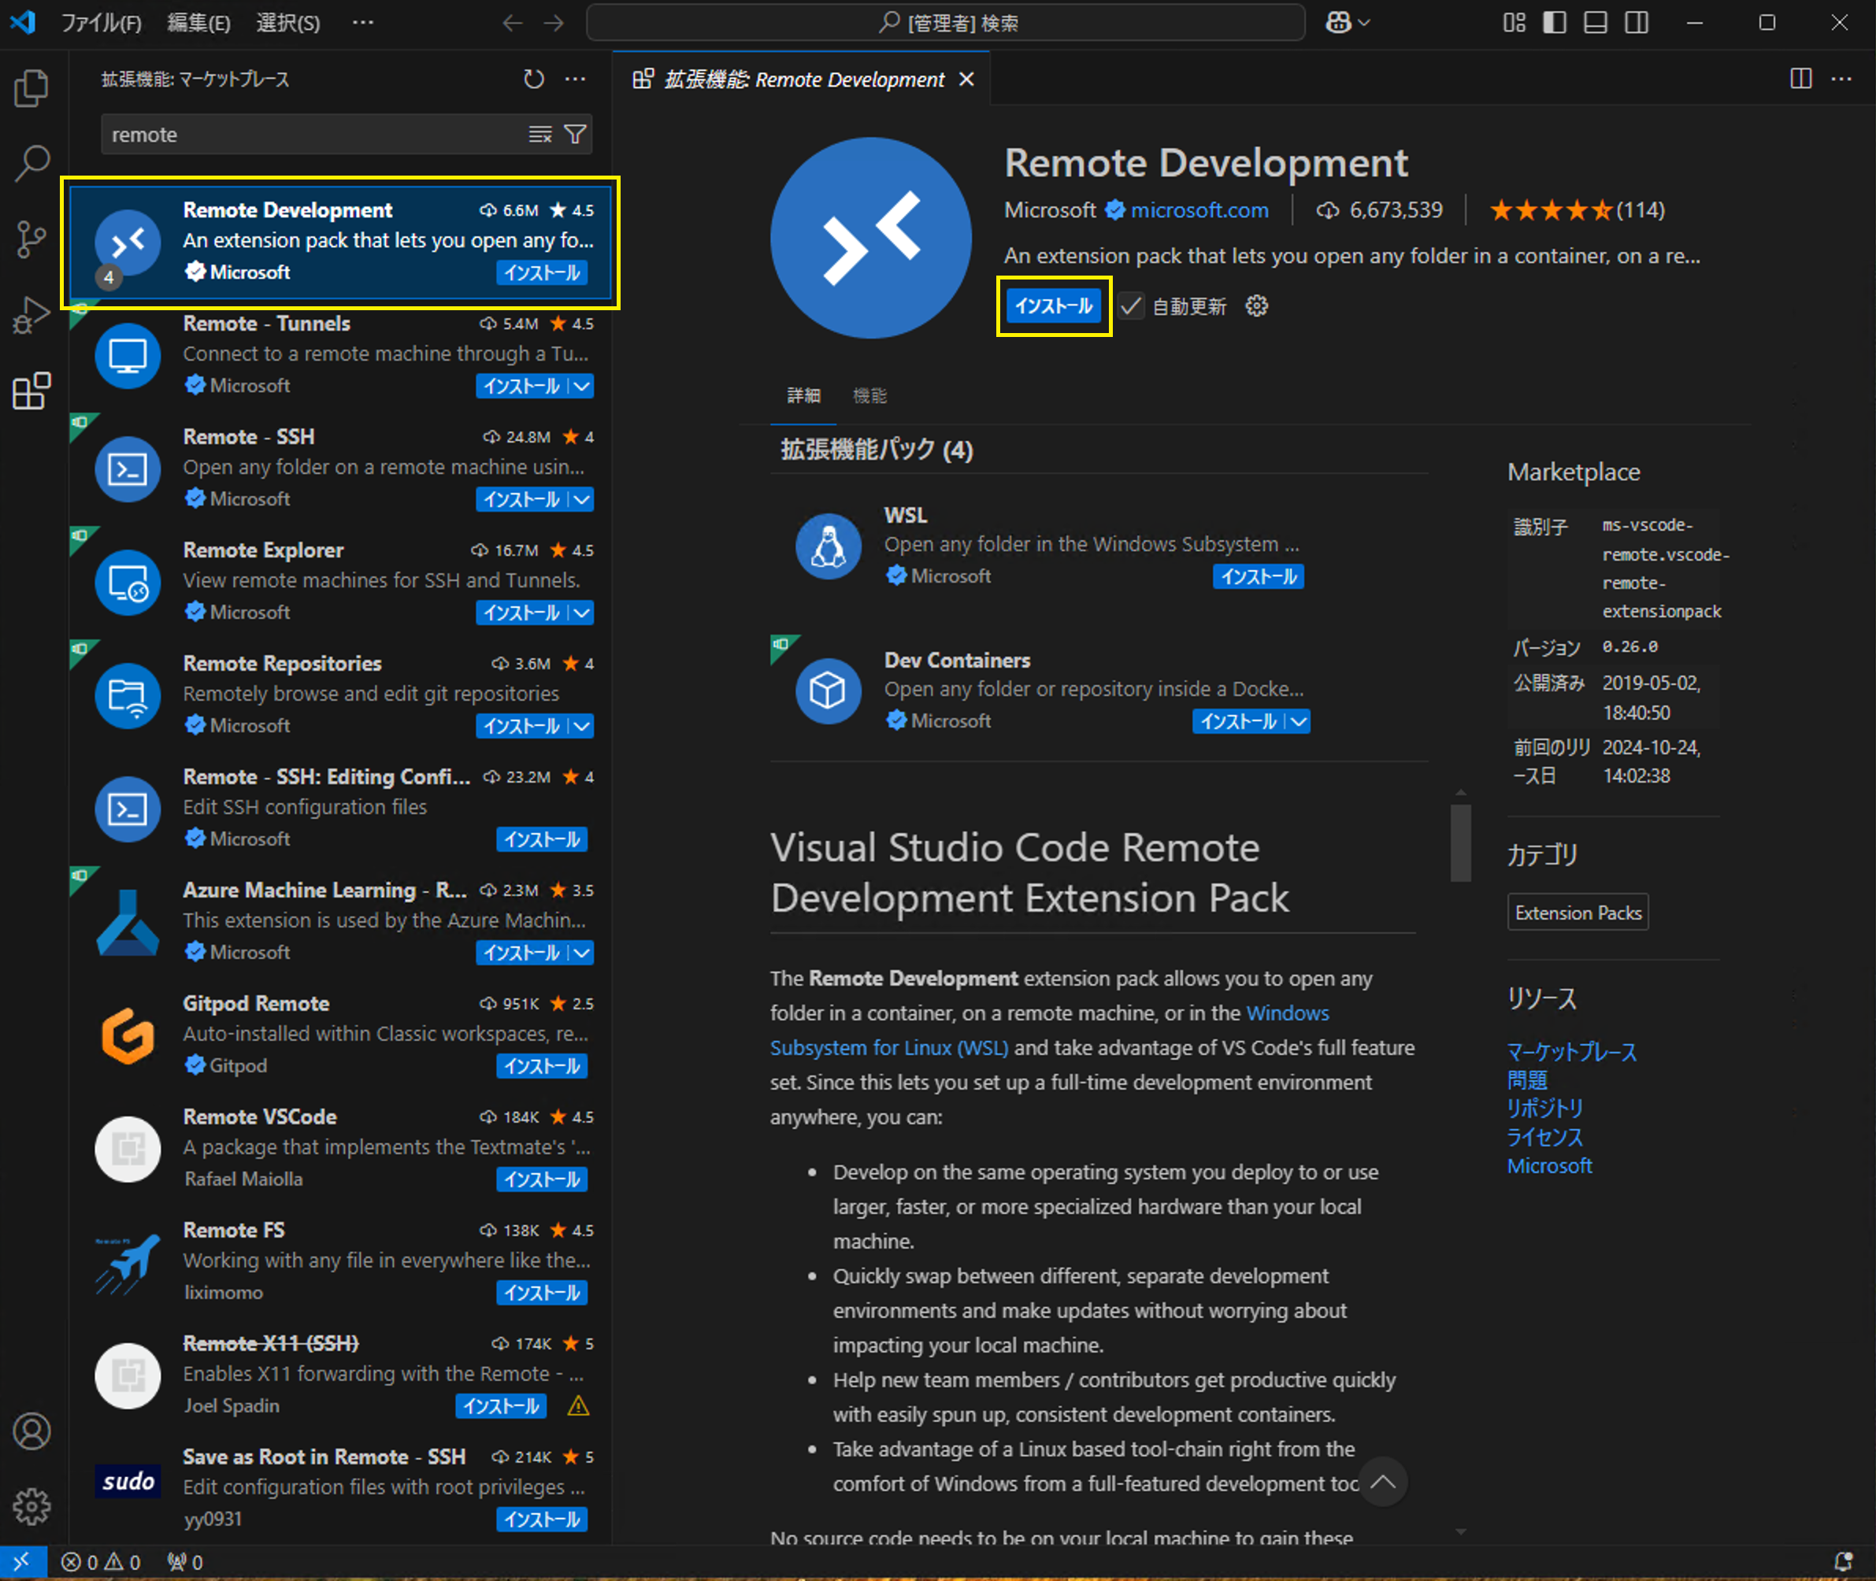Screen dimensions: 1876x1581
Task: Open the overflow menu in menu bar
Action: click(363, 22)
